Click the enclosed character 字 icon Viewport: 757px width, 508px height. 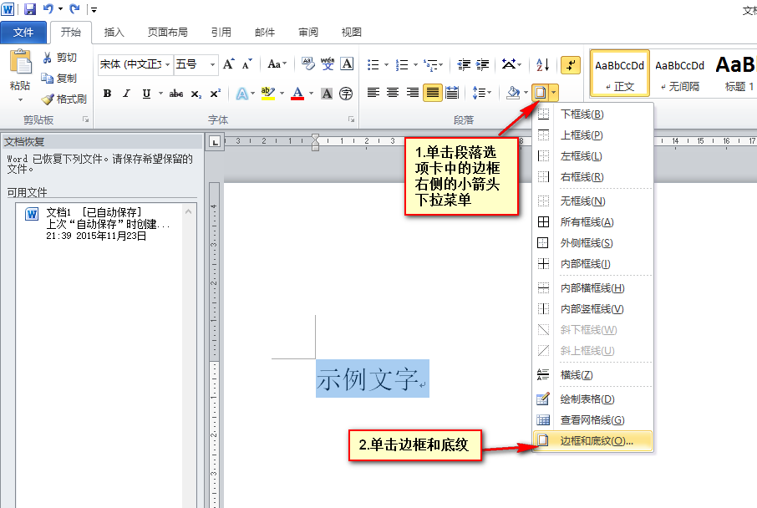pyautogui.click(x=346, y=94)
